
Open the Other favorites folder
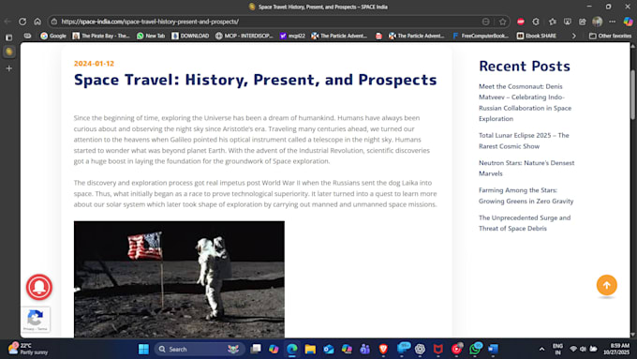click(x=610, y=36)
